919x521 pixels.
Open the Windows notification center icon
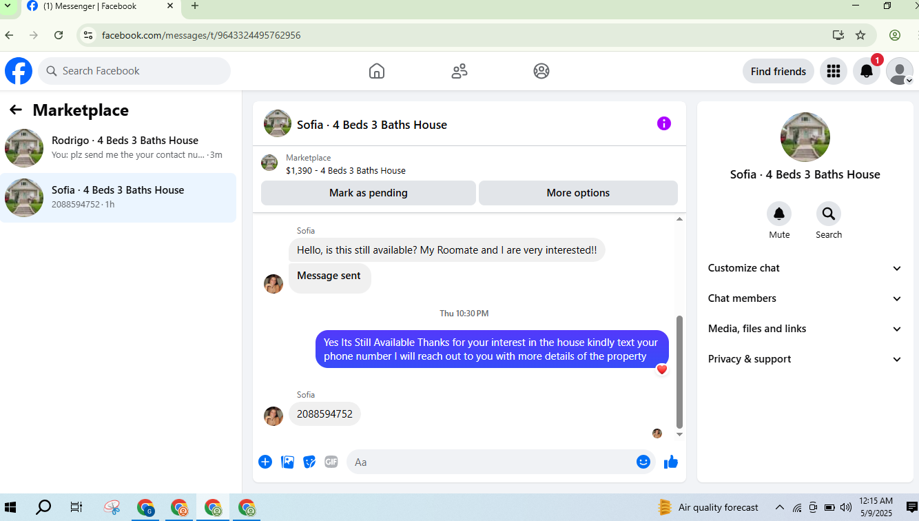tap(912, 508)
